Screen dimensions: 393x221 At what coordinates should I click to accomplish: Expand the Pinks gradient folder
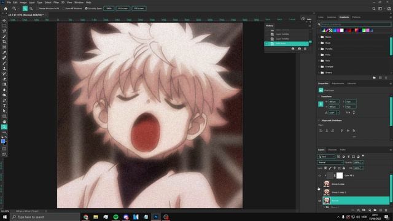pyautogui.click(x=319, y=55)
